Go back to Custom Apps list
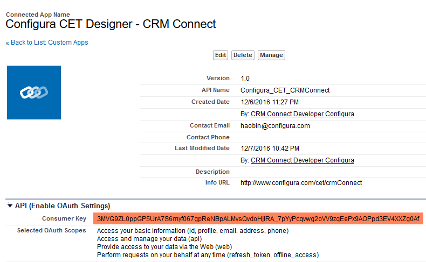The height and width of the screenshot is (262, 426). tap(47, 43)
